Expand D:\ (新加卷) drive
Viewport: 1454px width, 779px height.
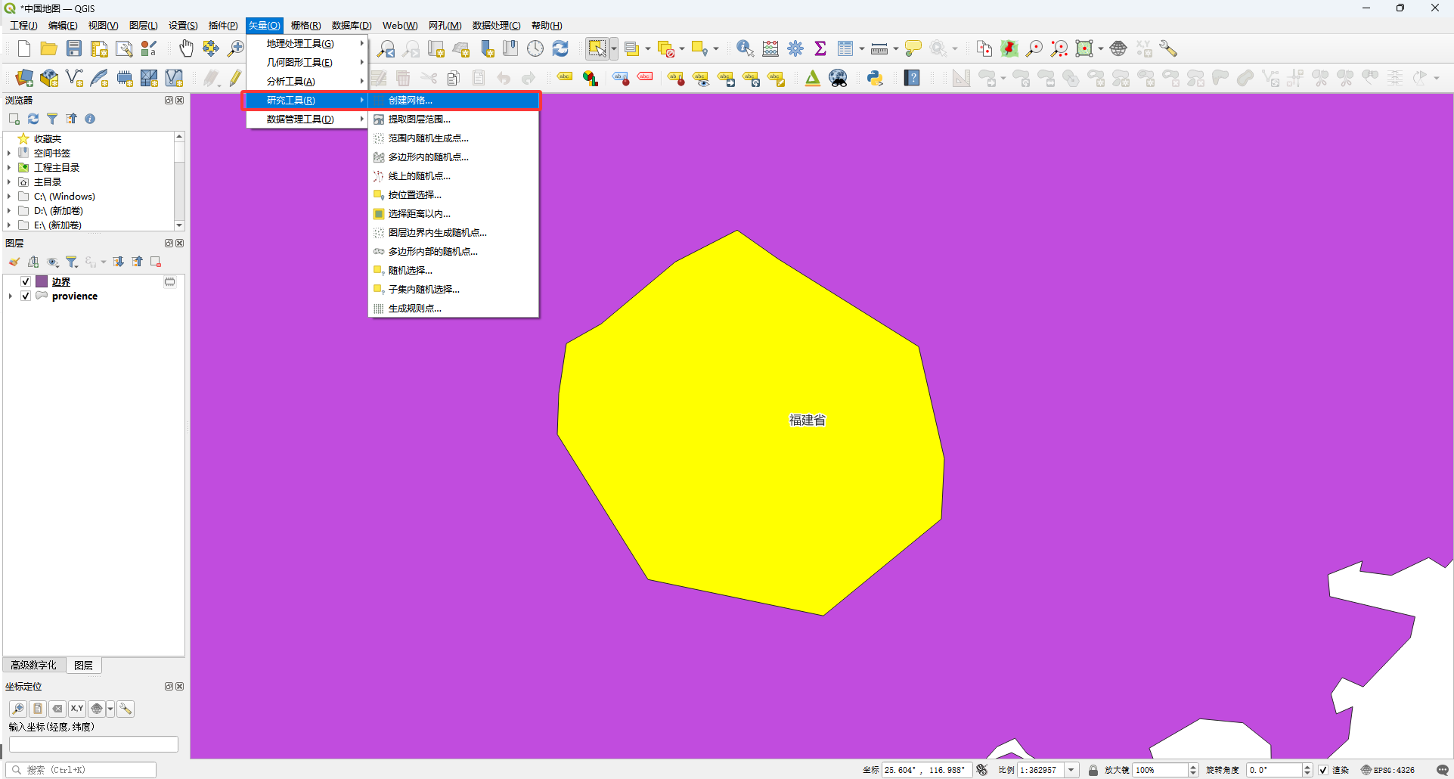coord(9,210)
